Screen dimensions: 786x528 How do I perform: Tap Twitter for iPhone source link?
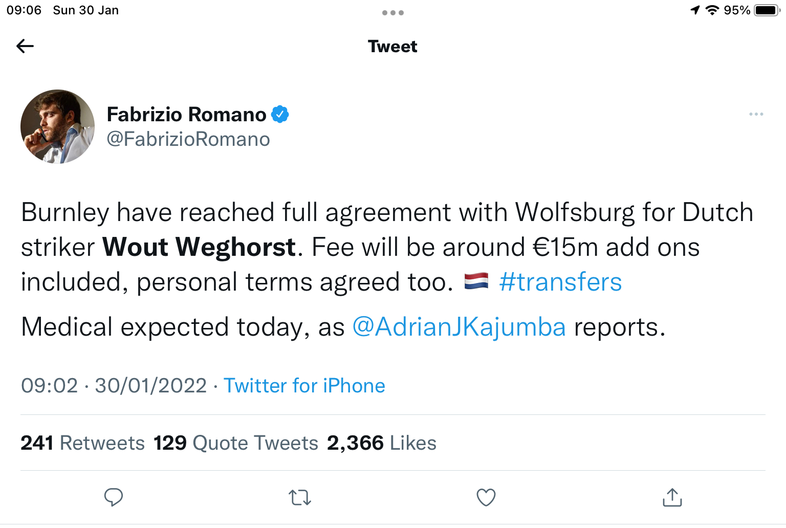coord(304,386)
